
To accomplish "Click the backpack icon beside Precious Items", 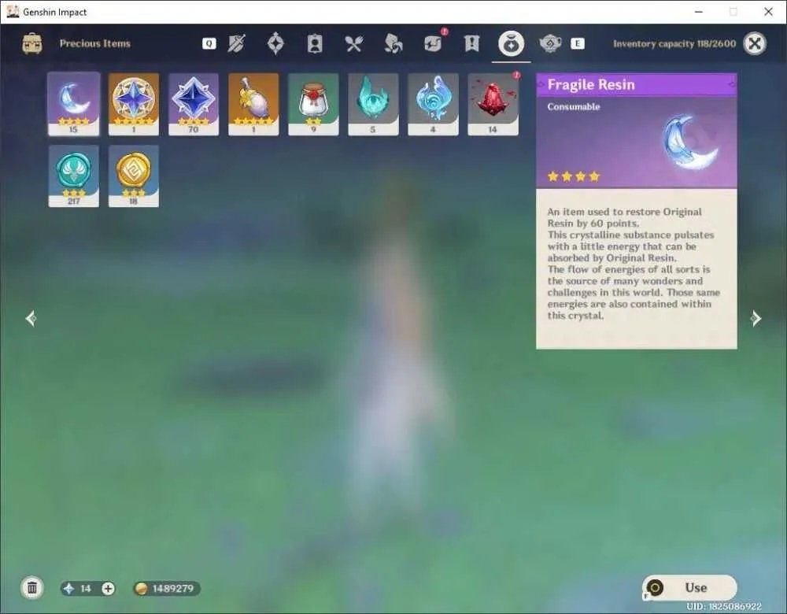I will point(32,43).
